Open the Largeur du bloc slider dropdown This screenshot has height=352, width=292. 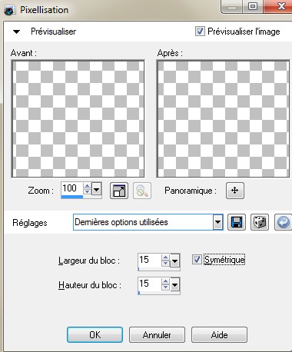click(175, 261)
